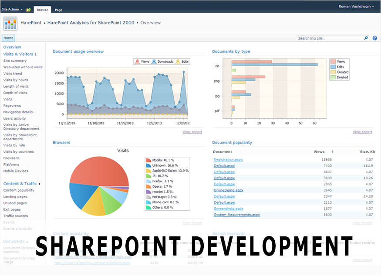Open the Registration.aspx document link
The height and width of the screenshot is (276, 381).
(228, 160)
